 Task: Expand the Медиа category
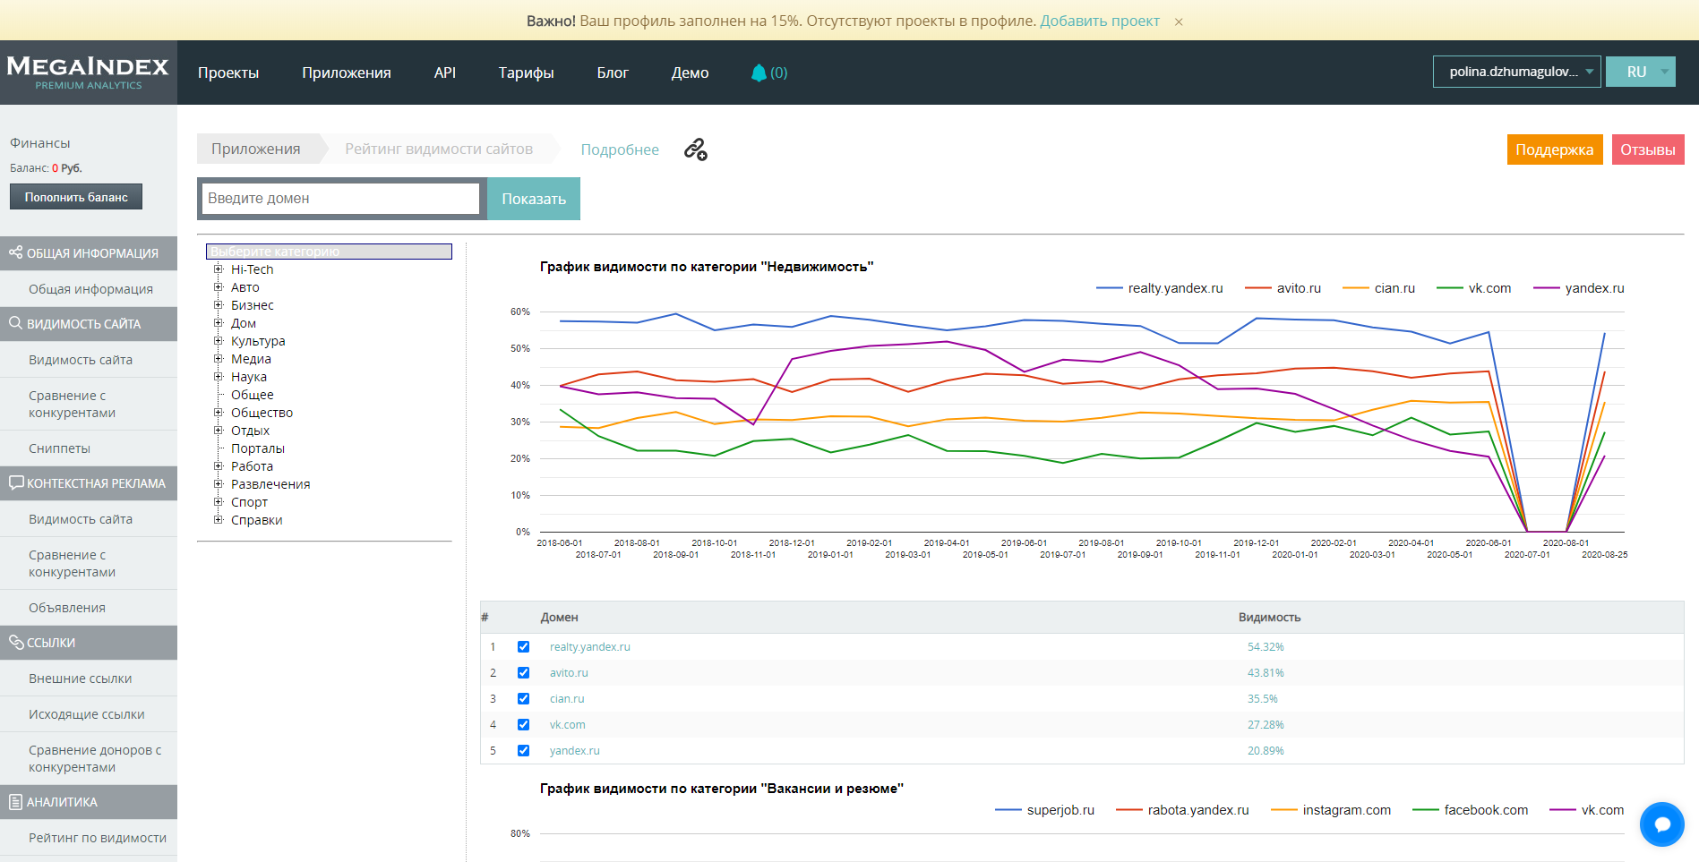(x=218, y=358)
